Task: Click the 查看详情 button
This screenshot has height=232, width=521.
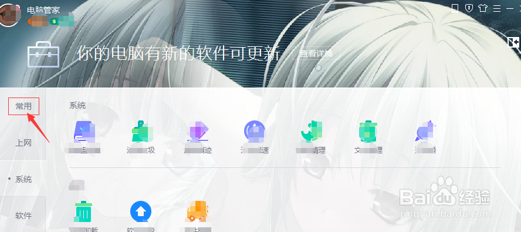Action: click(316, 53)
